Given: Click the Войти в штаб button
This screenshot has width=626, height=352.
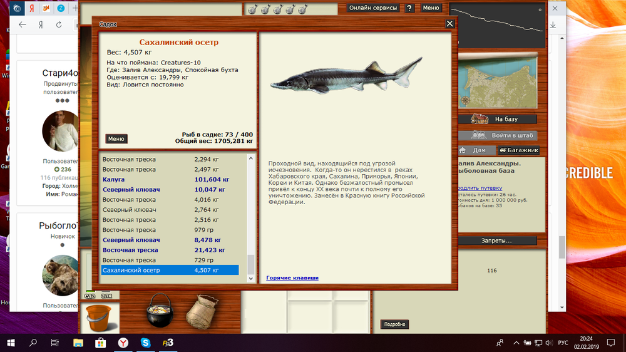Looking at the screenshot, I should [498, 135].
